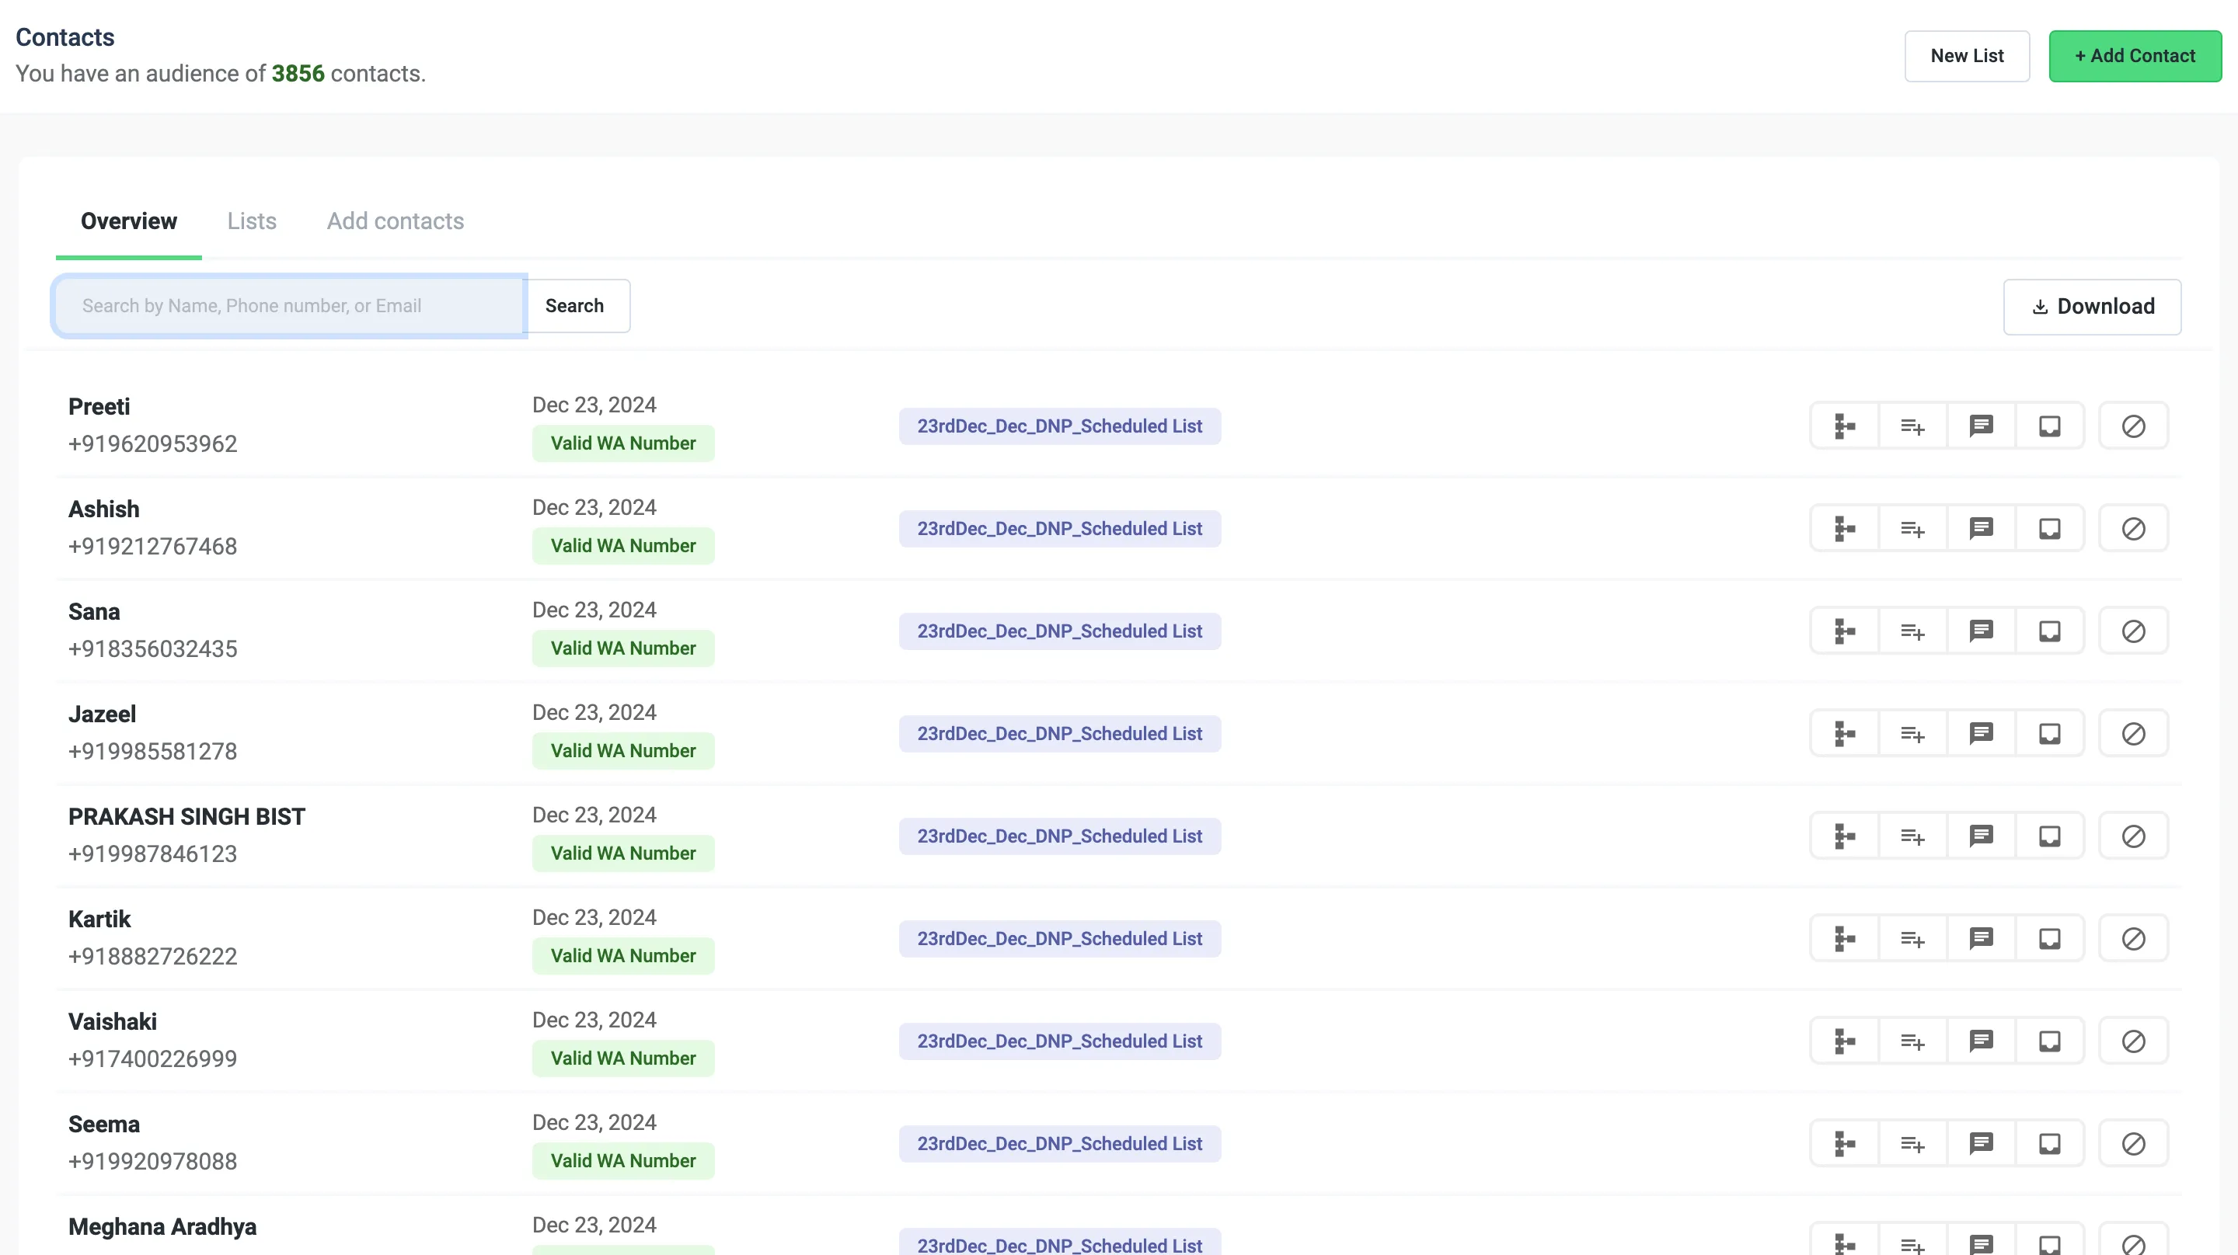Click the New List button
Screen dimensions: 2238x1255
click(1967, 57)
